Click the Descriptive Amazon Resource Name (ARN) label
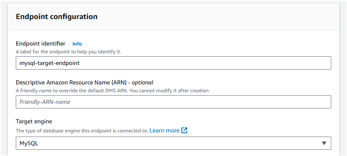This screenshot has height=156, width=347. [85, 82]
